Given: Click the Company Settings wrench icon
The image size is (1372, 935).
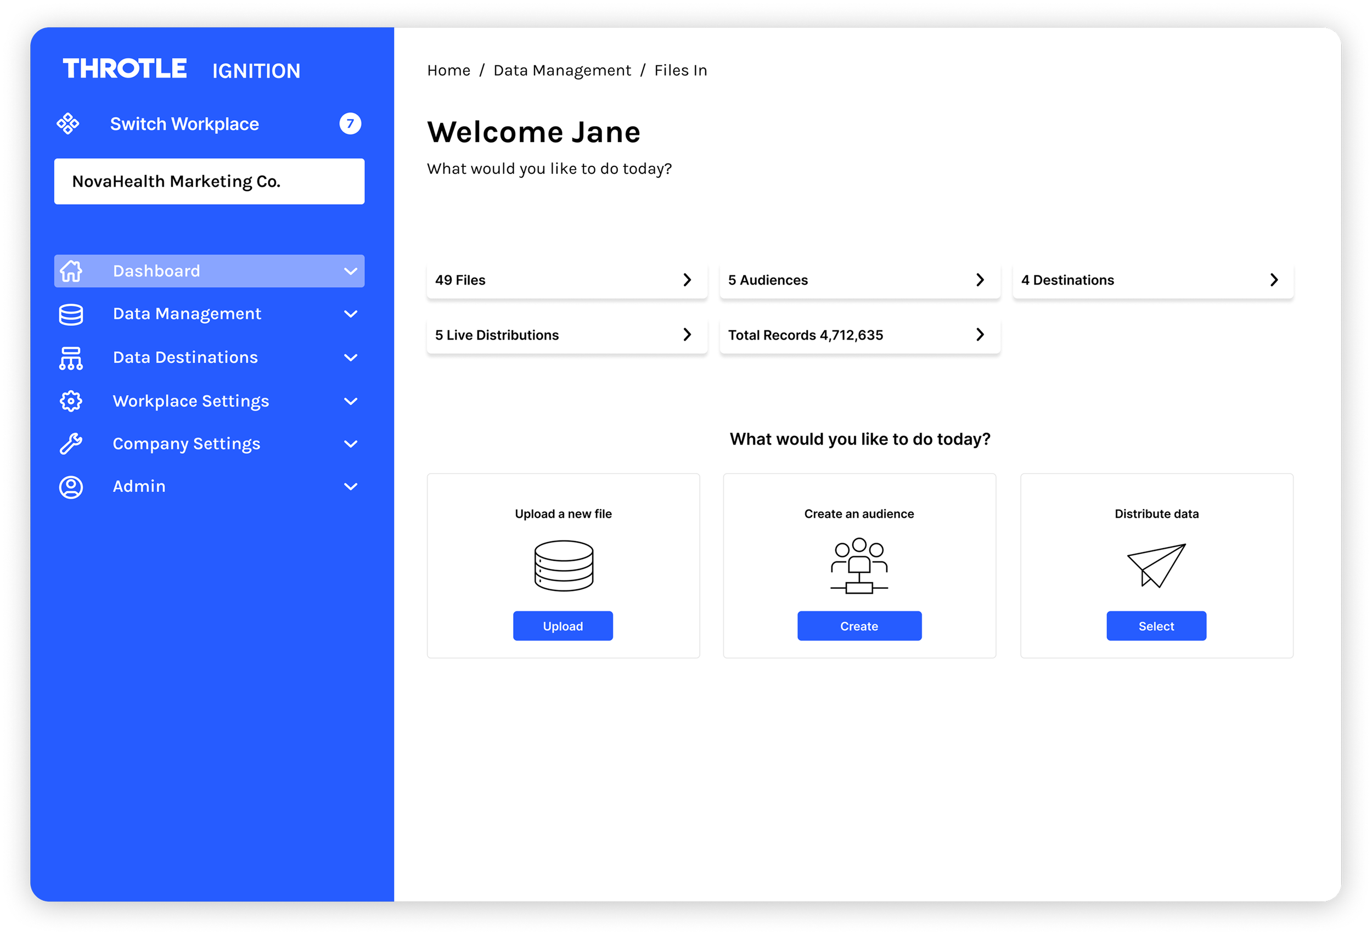Looking at the screenshot, I should [71, 444].
